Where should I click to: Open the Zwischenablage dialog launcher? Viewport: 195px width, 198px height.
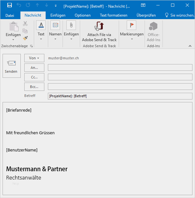point(31,46)
